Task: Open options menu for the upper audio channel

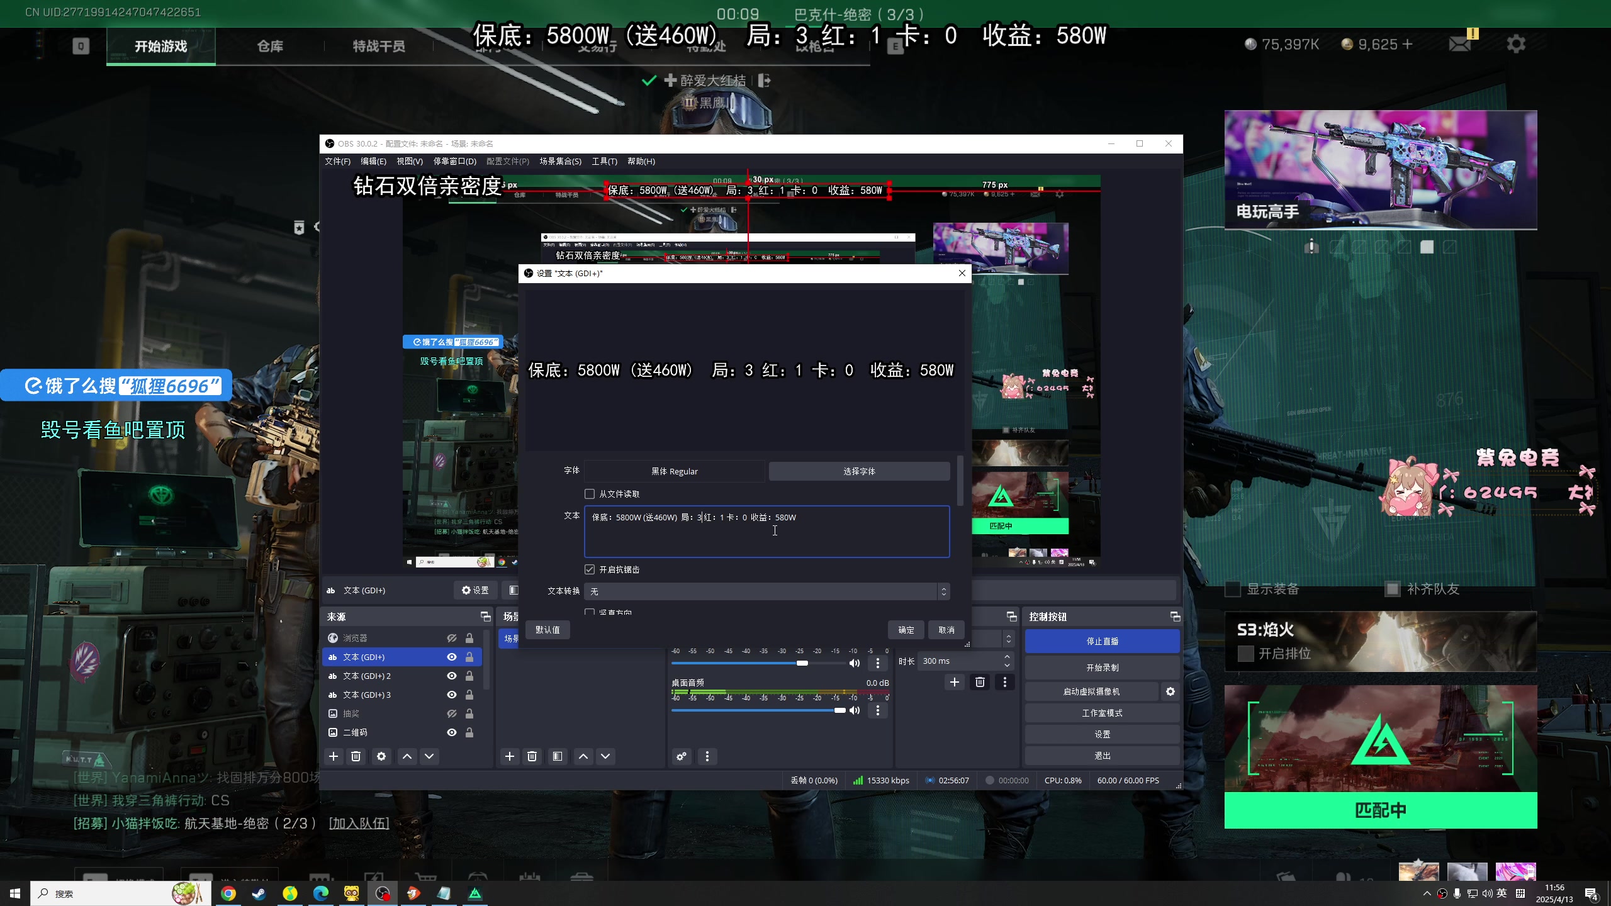Action: pos(878,663)
